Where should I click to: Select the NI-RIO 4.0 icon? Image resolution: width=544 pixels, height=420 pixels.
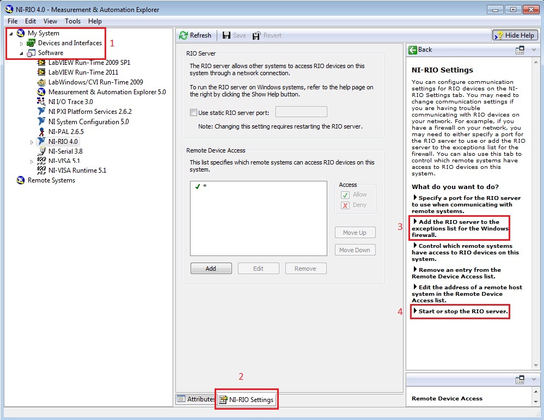point(41,141)
